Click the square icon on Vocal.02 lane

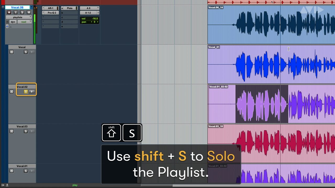pos(12,92)
